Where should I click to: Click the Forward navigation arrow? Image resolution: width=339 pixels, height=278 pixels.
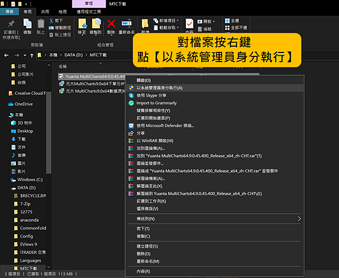click(16, 55)
